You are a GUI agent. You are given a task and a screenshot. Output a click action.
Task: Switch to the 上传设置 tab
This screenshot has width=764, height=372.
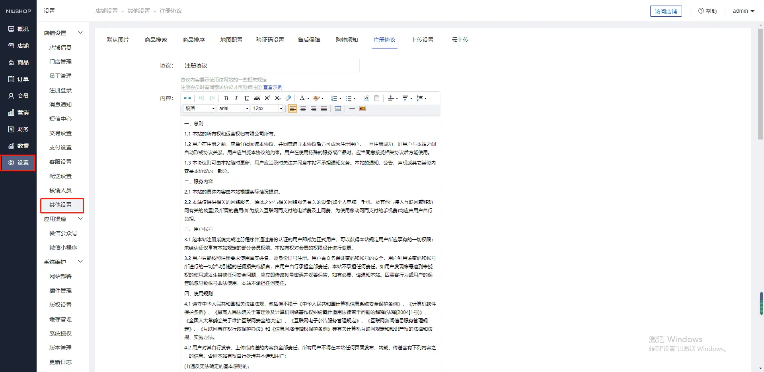(422, 40)
